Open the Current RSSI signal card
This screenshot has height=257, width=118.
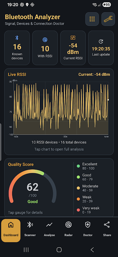pyautogui.click(x=73, y=48)
